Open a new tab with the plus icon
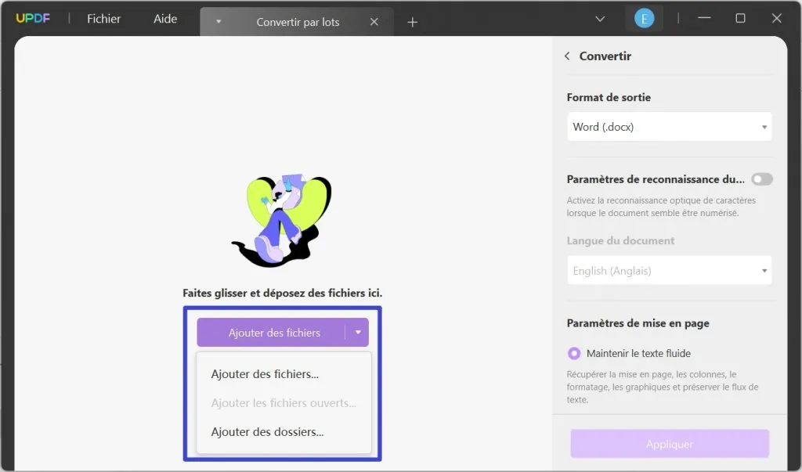 pos(412,21)
